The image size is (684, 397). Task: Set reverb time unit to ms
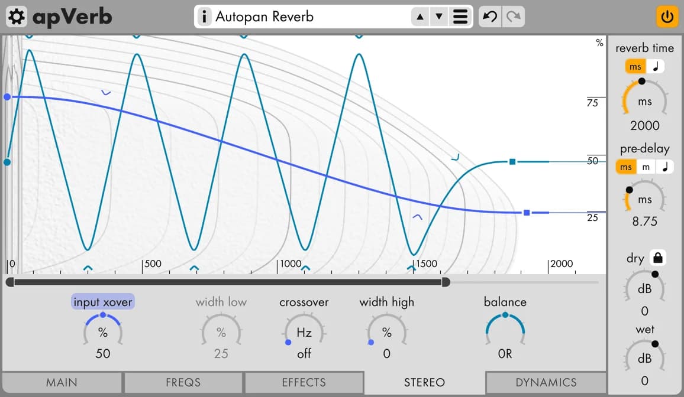tap(635, 67)
